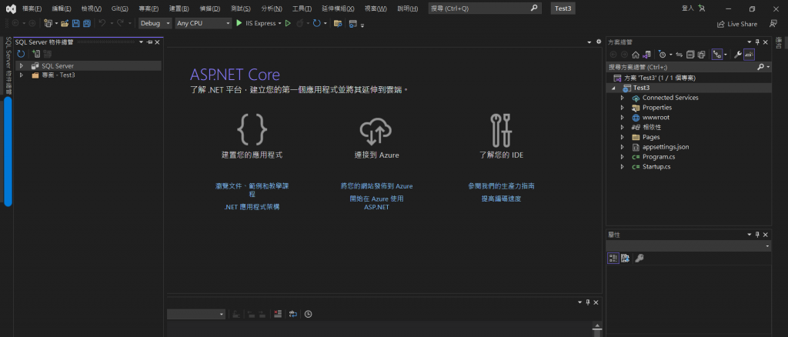
Task: Open the Debug configuration dropdown
Action: [155, 24]
